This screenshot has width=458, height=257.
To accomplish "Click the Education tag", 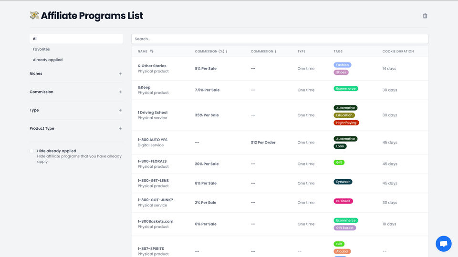I will click(344, 115).
